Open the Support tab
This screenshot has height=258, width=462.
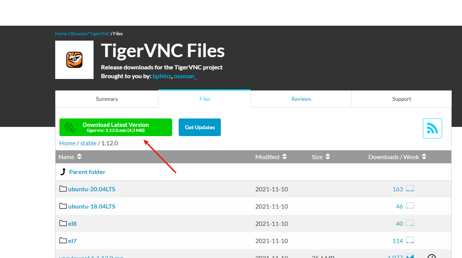click(402, 99)
